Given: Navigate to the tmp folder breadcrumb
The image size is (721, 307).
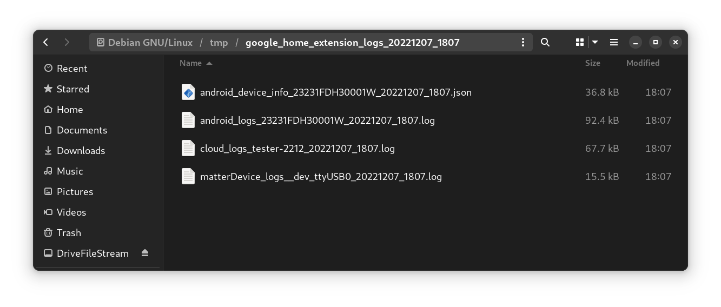Looking at the screenshot, I should tap(219, 43).
